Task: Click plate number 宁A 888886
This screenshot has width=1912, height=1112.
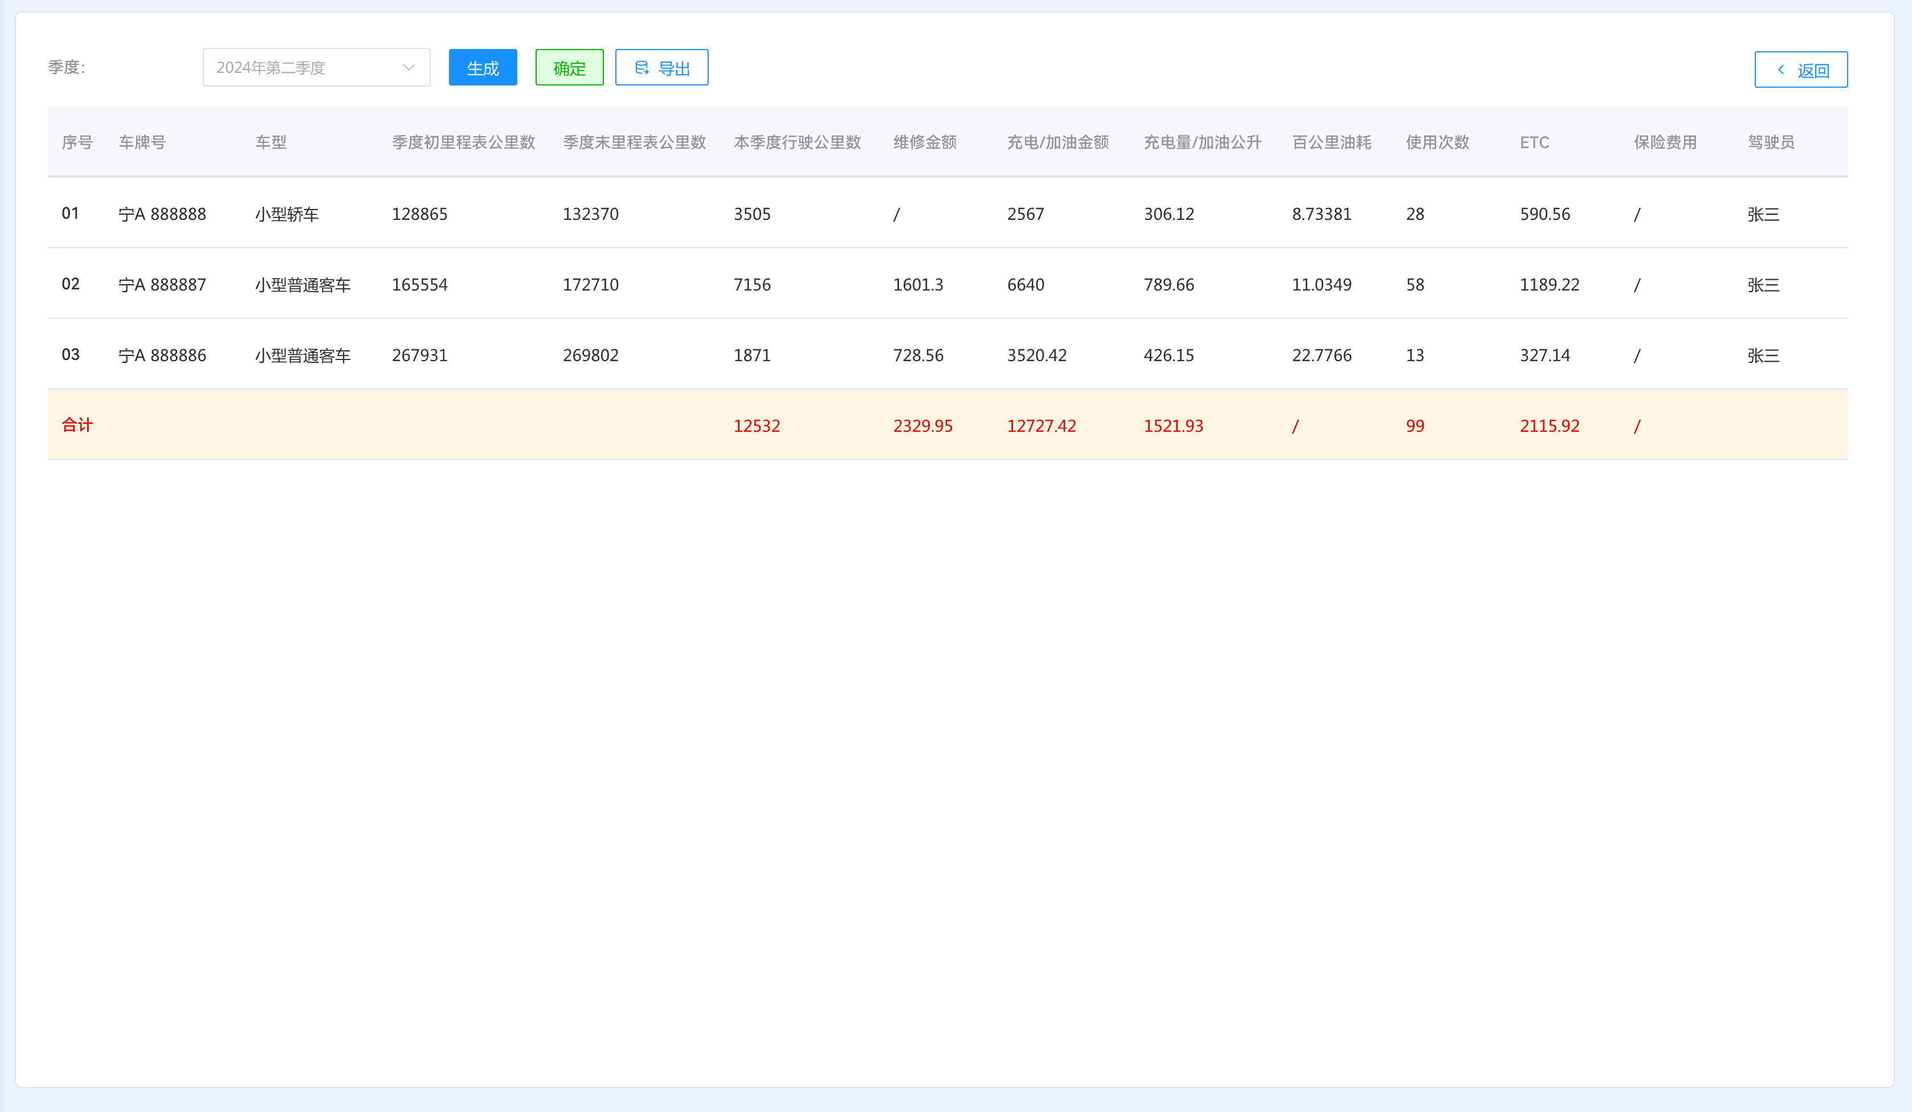Action: point(162,355)
